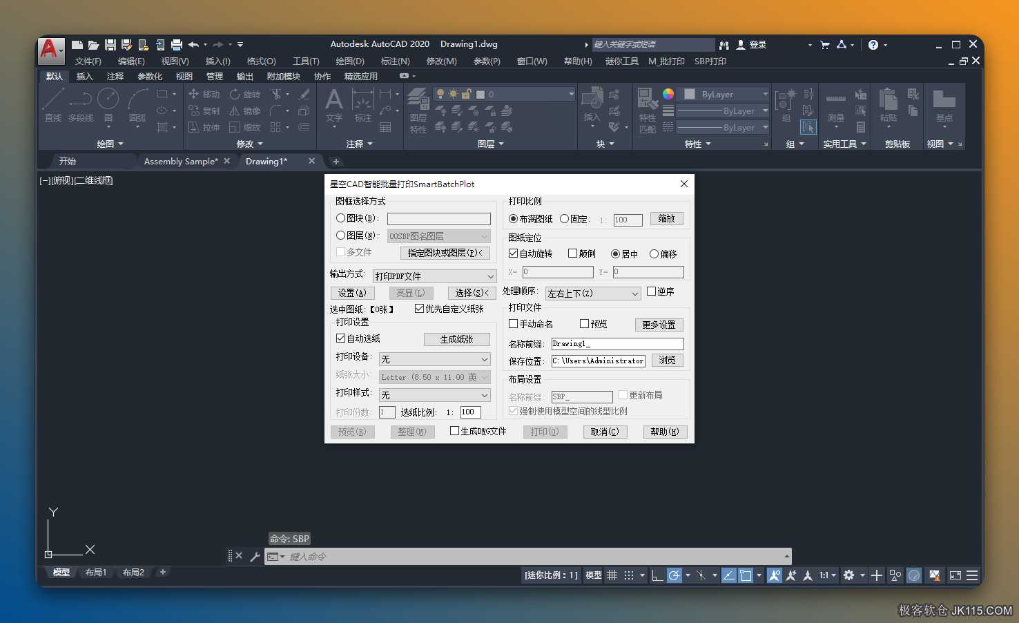1019x623 pixels.
Task: Expand the 图层 ribbon panel
Action: click(491, 144)
